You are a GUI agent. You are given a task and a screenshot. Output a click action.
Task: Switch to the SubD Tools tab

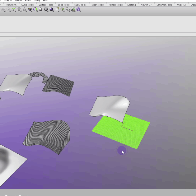[81, 5]
